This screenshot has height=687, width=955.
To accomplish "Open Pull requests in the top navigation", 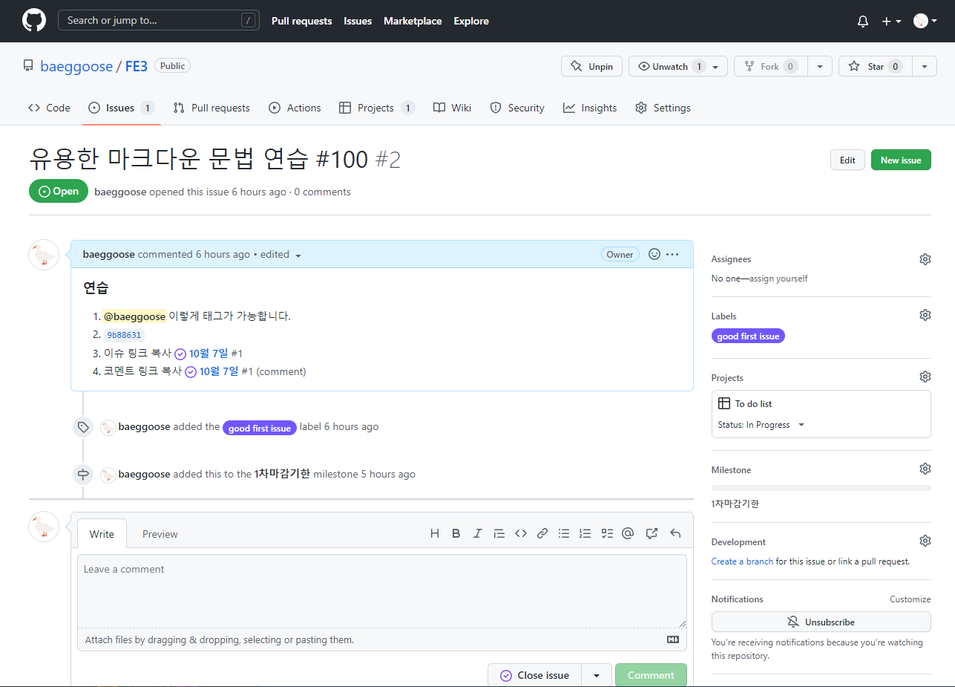I will pos(301,21).
